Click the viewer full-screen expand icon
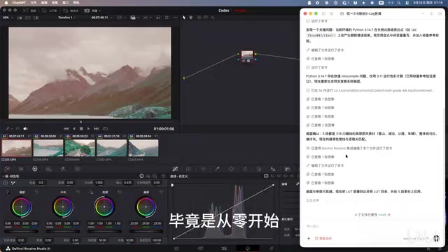 (x=167, y=17)
